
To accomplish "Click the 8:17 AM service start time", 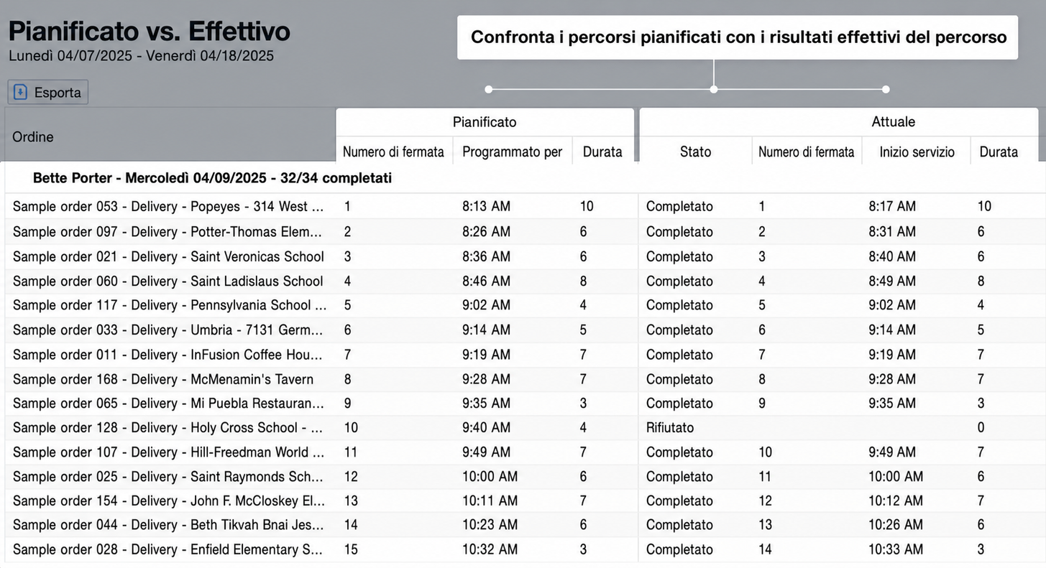I will tap(892, 207).
